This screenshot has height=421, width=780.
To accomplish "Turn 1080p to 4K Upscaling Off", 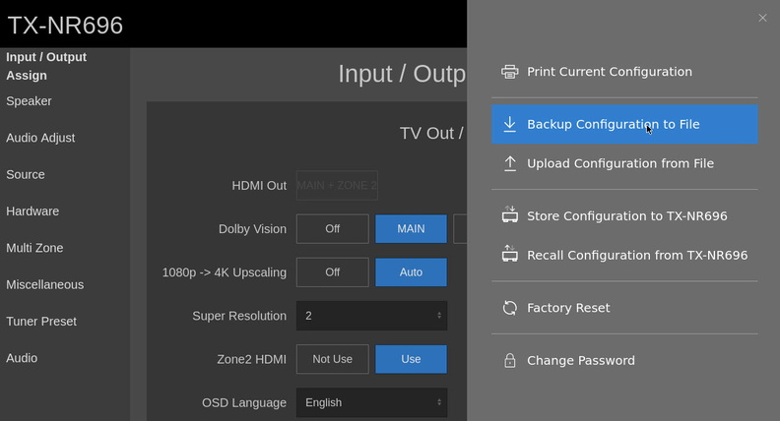I will pyautogui.click(x=332, y=271).
